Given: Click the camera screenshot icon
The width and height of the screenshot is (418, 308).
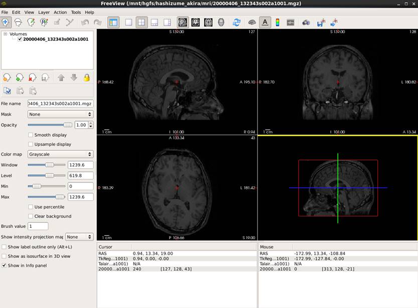Looking at the screenshot, I should (306, 23).
